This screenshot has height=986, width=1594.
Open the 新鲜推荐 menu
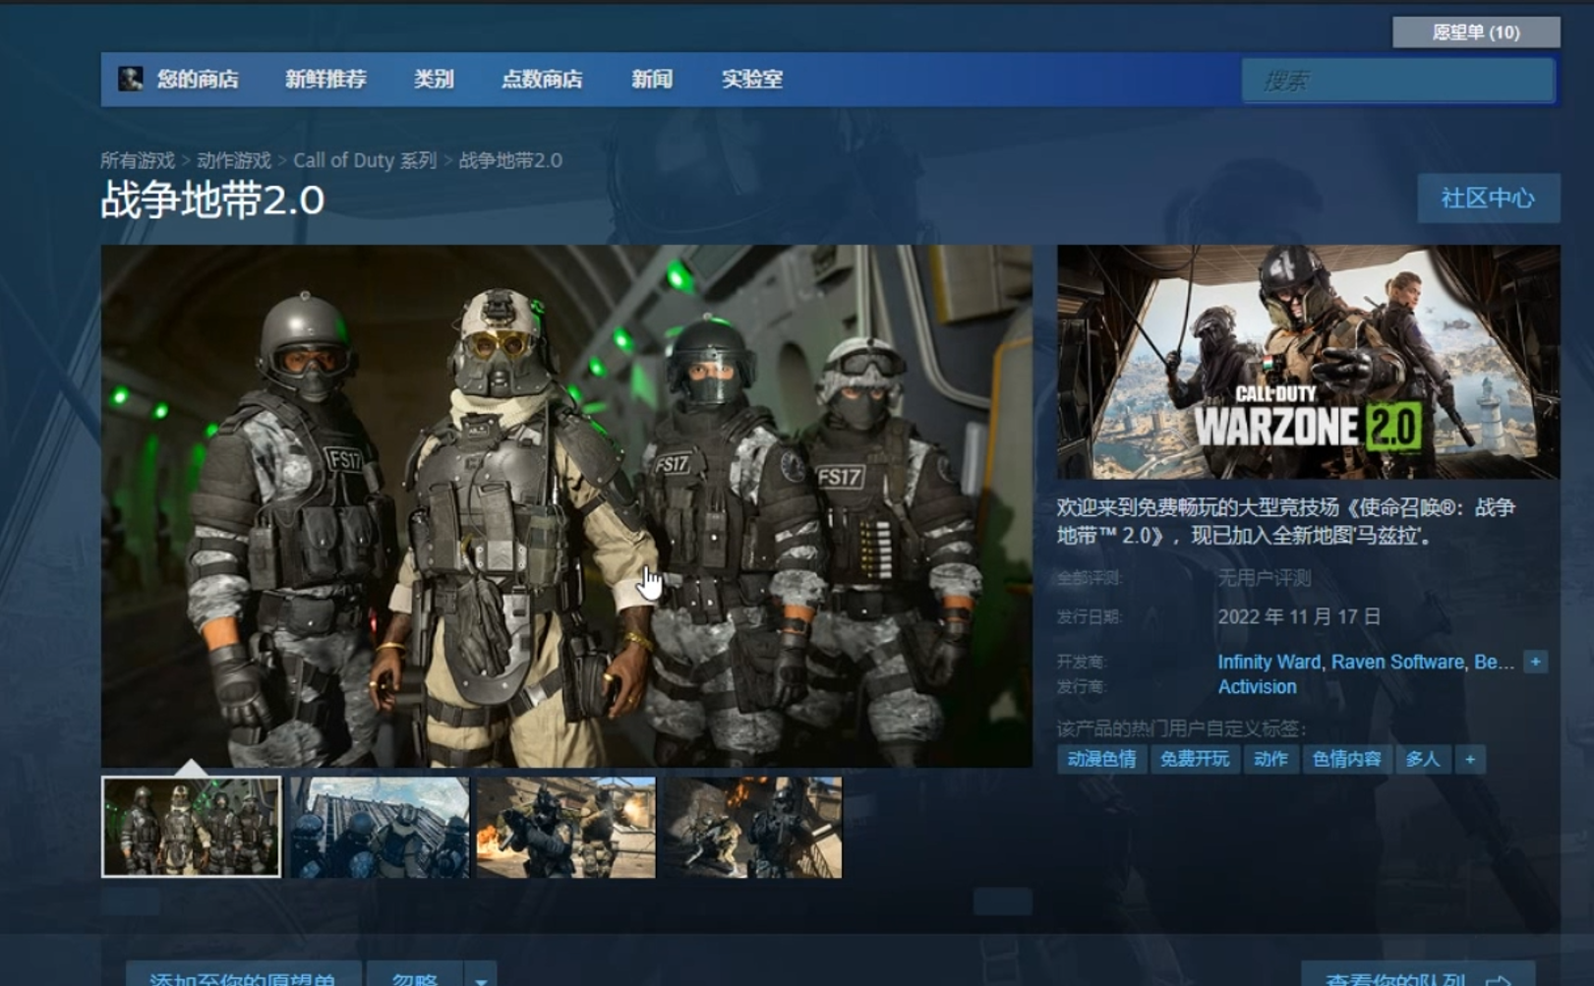pyautogui.click(x=325, y=79)
